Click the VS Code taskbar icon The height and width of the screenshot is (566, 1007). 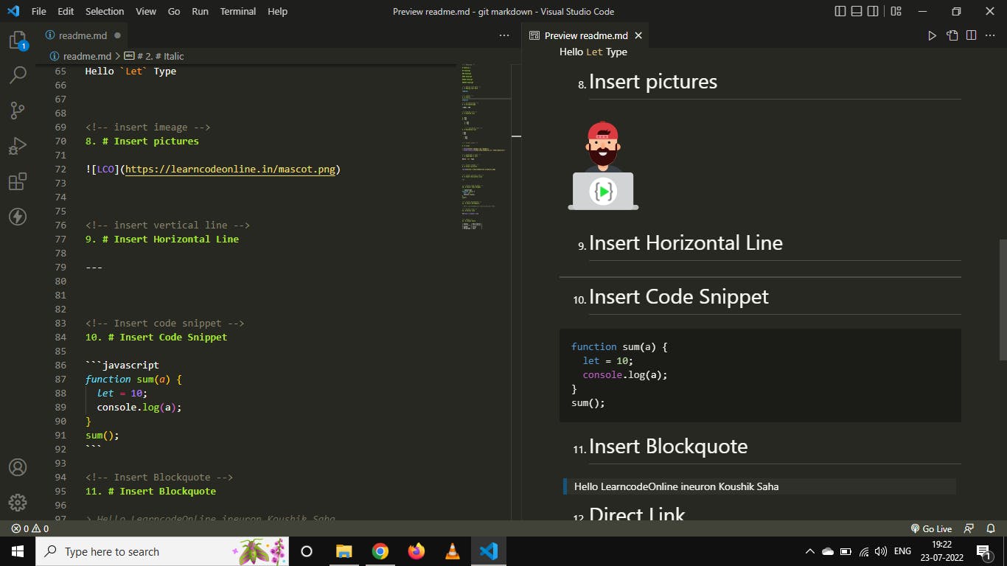coord(489,551)
